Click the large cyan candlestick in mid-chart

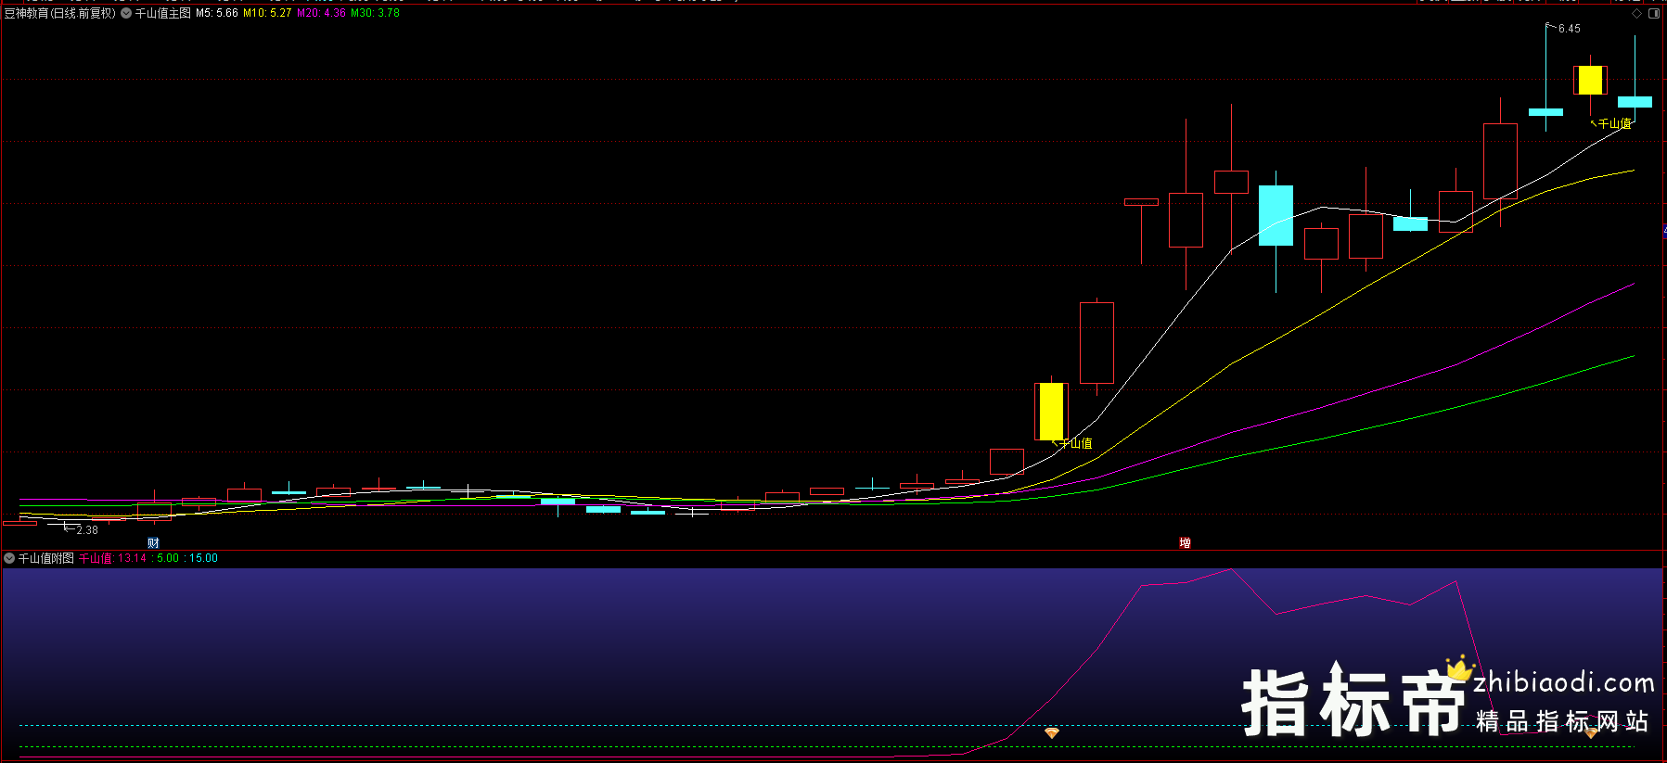(x=1276, y=215)
